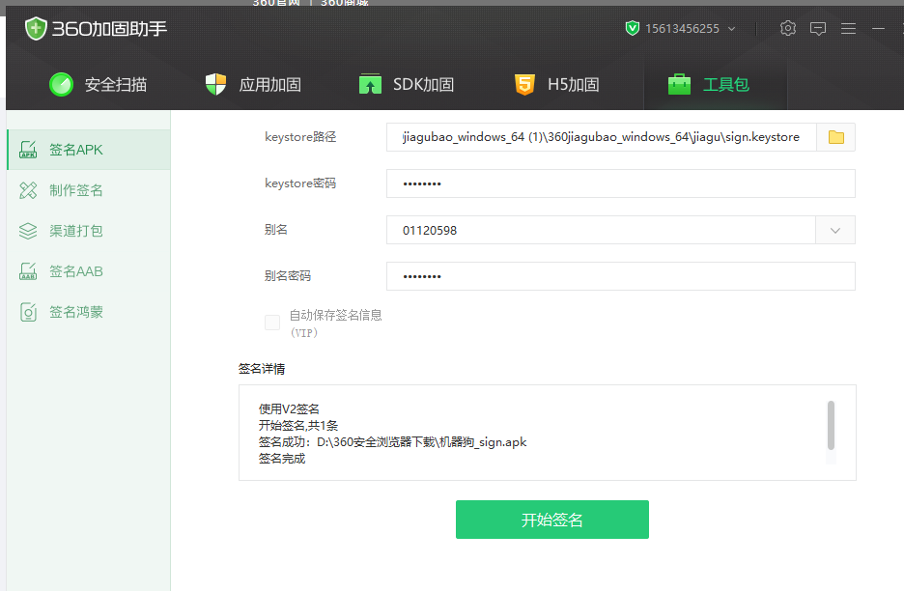Viewport: 904px width, 591px height.
Task: Click the keystore路径 path field
Action: click(x=602, y=137)
